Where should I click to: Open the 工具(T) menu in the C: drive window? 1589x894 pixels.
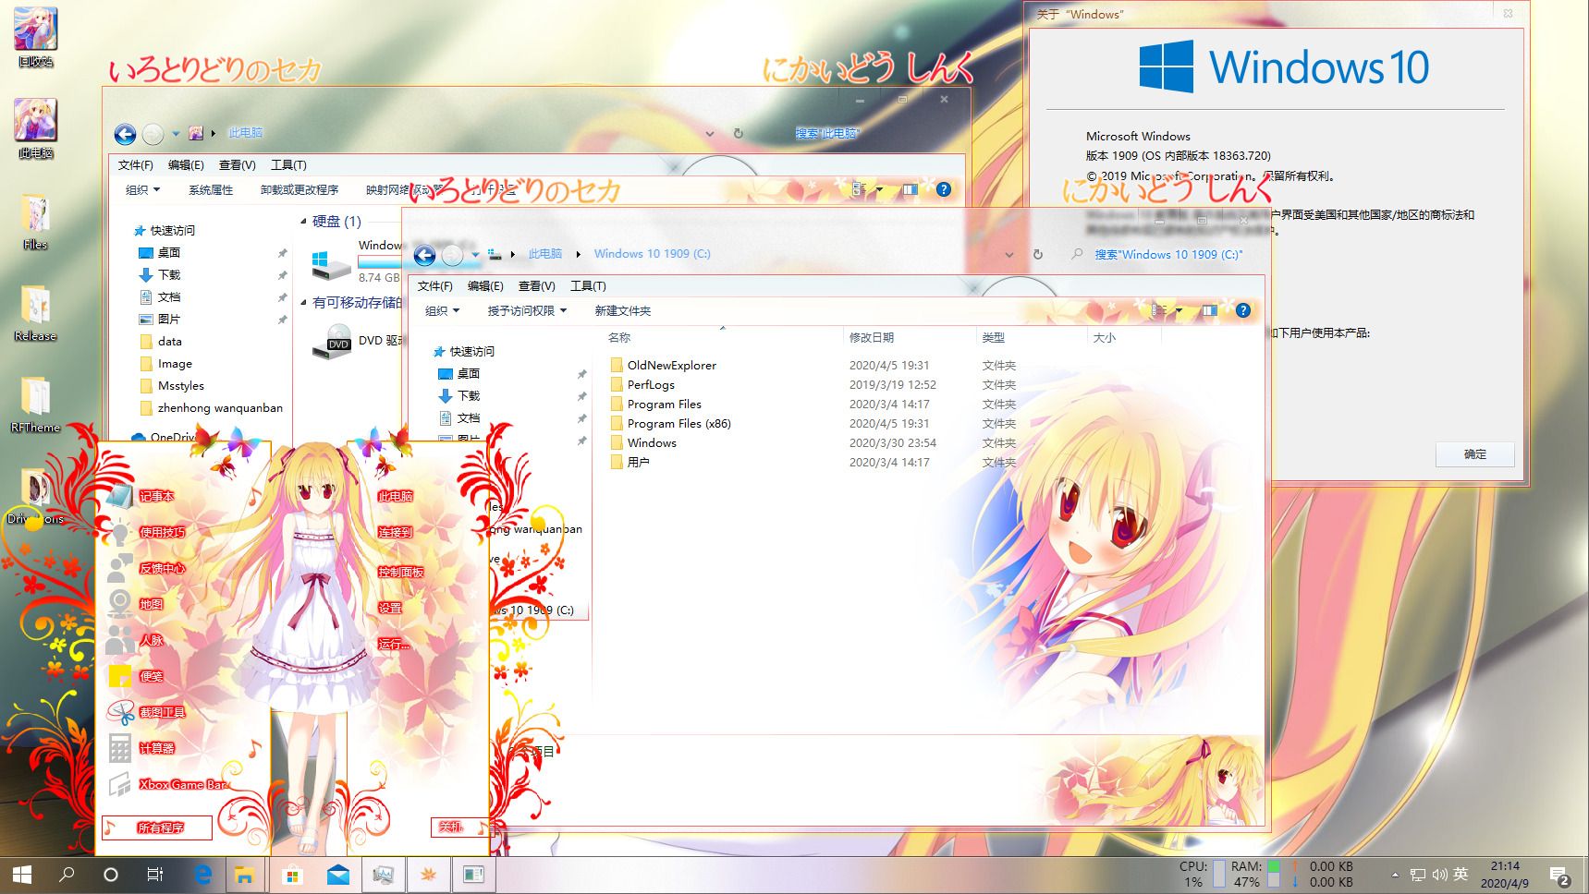pyautogui.click(x=588, y=286)
